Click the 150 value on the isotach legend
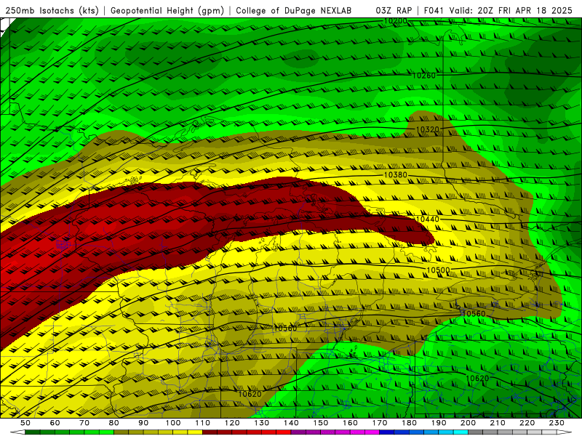Viewport: 582px width, 436px height. pos(321,423)
